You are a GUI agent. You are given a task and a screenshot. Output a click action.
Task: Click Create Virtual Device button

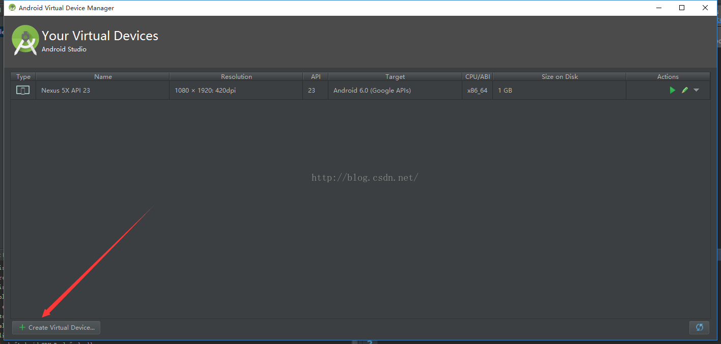click(57, 328)
